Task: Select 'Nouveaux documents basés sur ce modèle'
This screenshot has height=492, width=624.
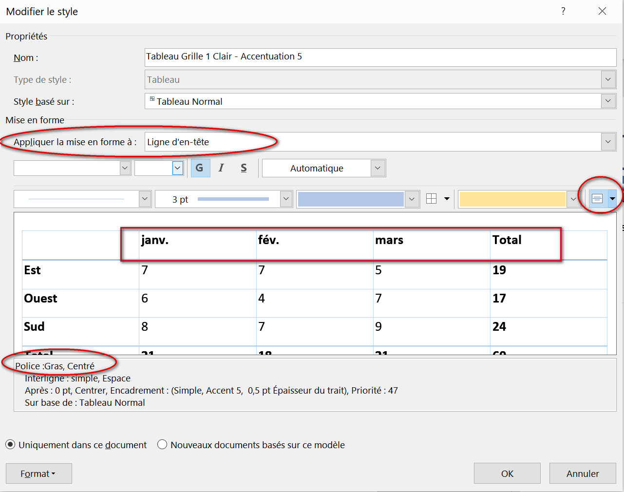Action: (x=162, y=445)
